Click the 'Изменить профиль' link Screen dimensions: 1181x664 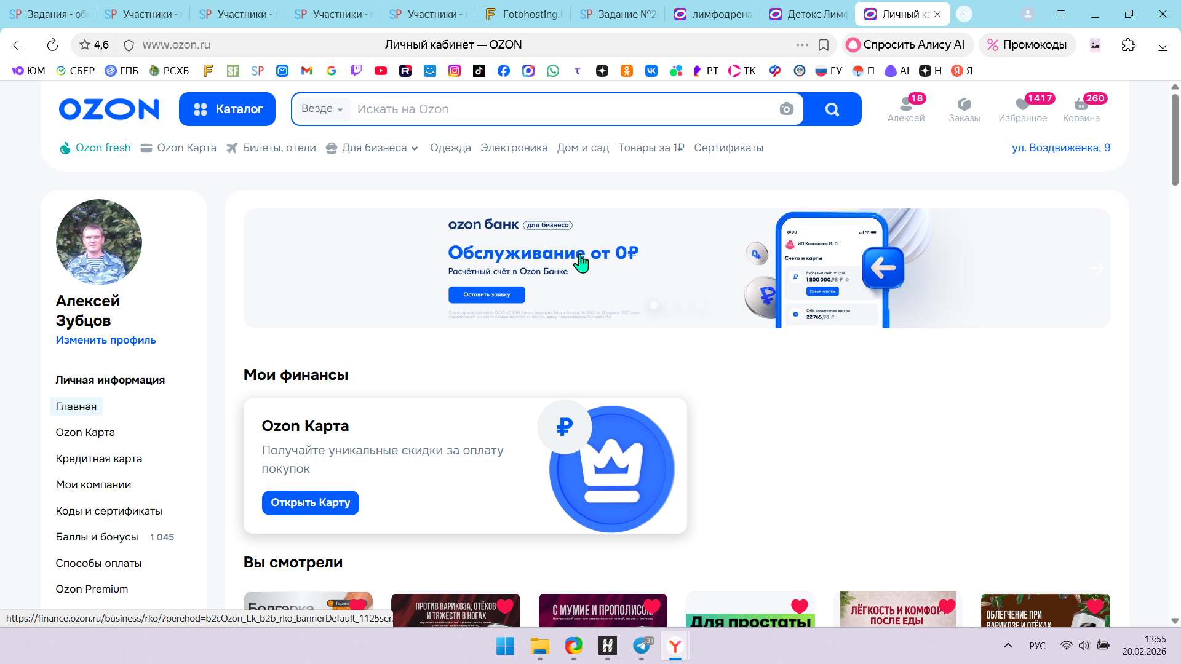click(106, 340)
